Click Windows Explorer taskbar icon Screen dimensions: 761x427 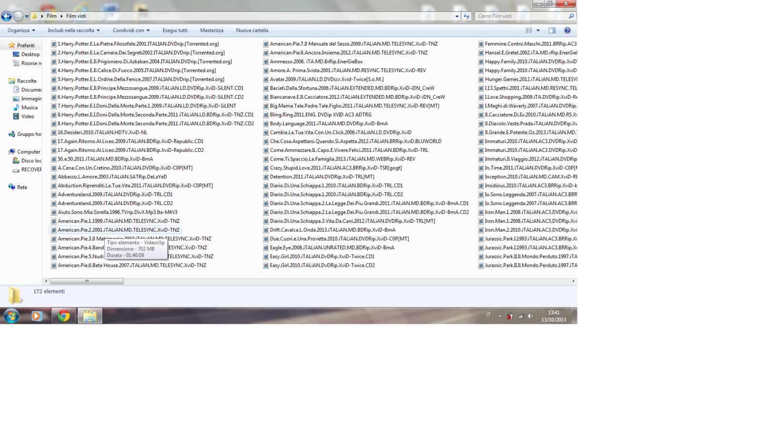90,316
